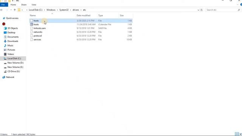The width and height of the screenshot is (242, 136).
Task: Click the hosts iCalendar file icon
Action: 31,24
